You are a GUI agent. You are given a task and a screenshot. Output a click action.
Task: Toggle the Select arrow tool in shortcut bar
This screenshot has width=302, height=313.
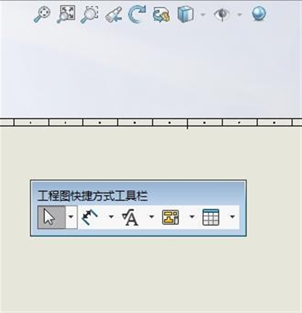pos(52,217)
